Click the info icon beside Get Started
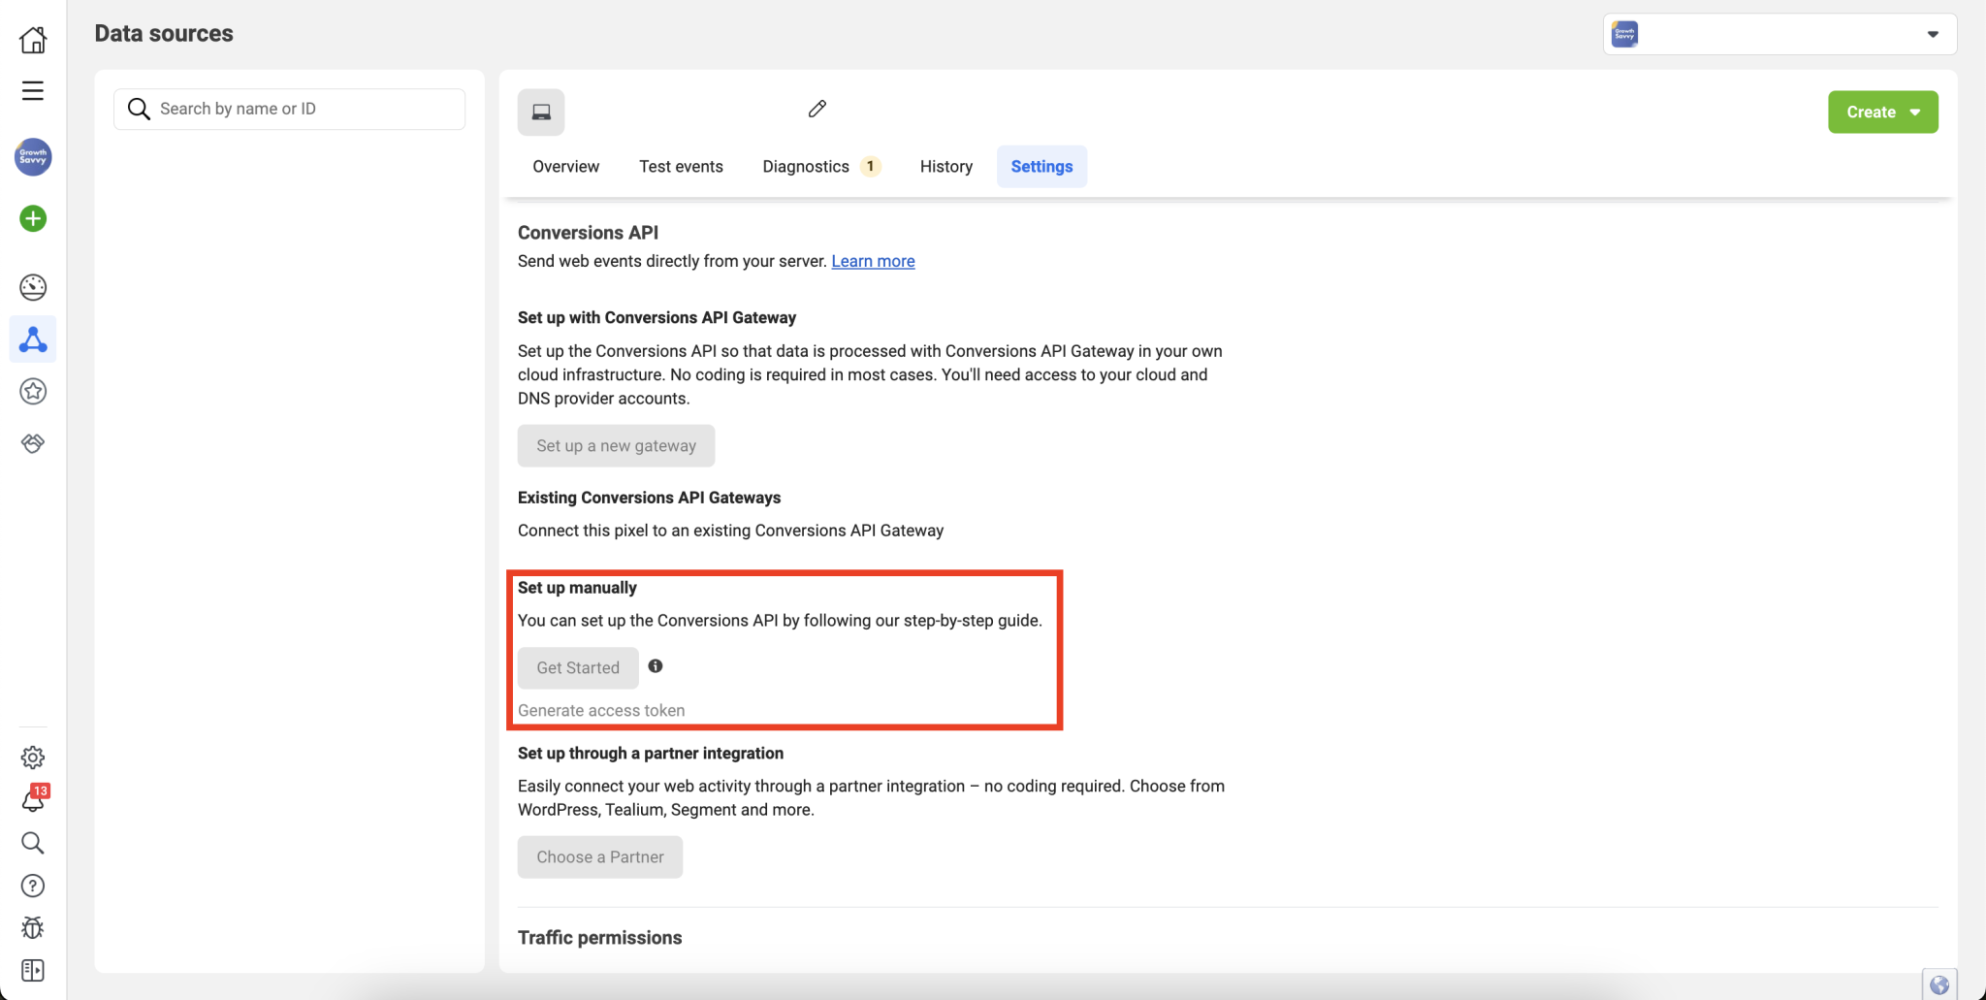The height and width of the screenshot is (1000, 1986). point(656,666)
